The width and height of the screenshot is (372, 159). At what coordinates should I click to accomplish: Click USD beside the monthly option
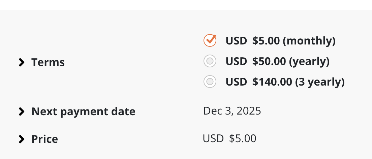(236, 41)
